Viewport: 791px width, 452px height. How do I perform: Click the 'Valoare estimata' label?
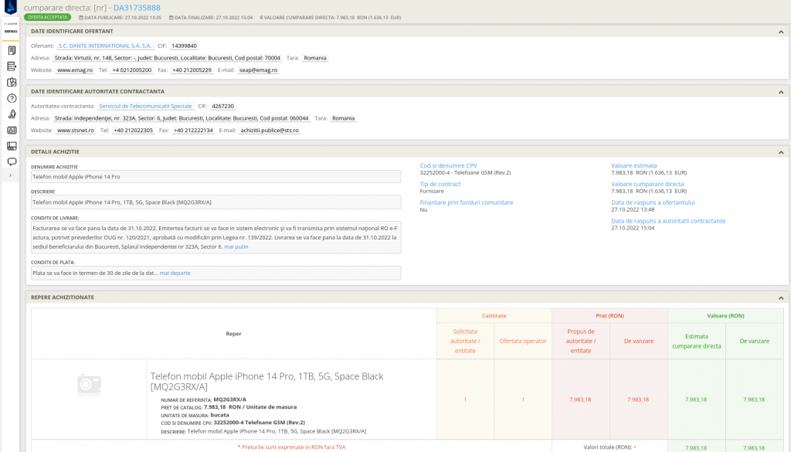point(633,165)
